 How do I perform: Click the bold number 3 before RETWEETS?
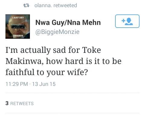click(x=7, y=103)
